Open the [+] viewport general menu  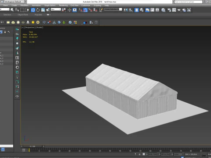(22, 27)
